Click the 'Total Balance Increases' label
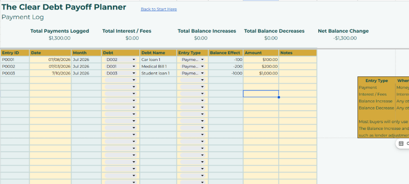The height and width of the screenshot is (184, 409). (207, 31)
